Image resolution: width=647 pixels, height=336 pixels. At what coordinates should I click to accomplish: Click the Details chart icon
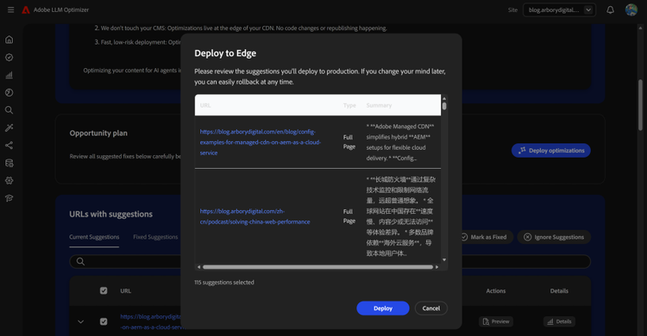[x=550, y=321]
